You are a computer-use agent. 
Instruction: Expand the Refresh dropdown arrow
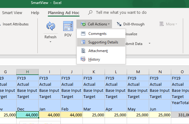tap(50, 42)
